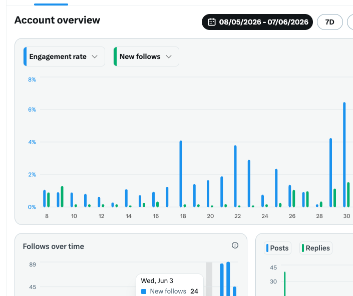This screenshot has width=353, height=296.
Task: Click the tall green Replies bar
Action: [x=284, y=284]
